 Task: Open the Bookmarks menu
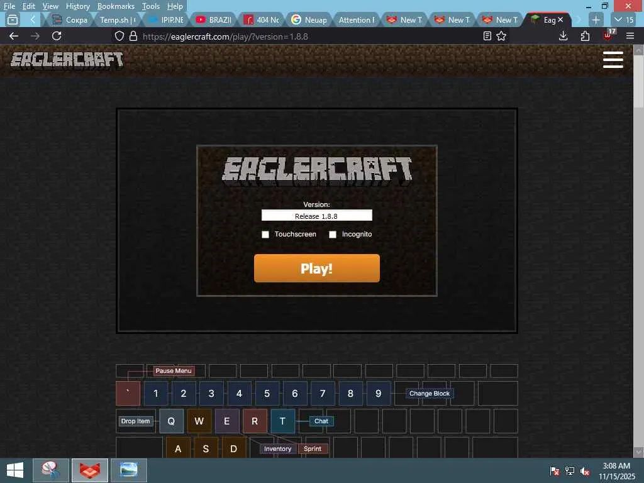pos(116,6)
